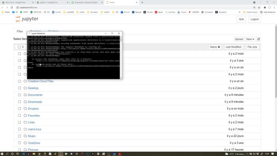
Task: Click the Dropbox folder icon
Action: point(25,109)
